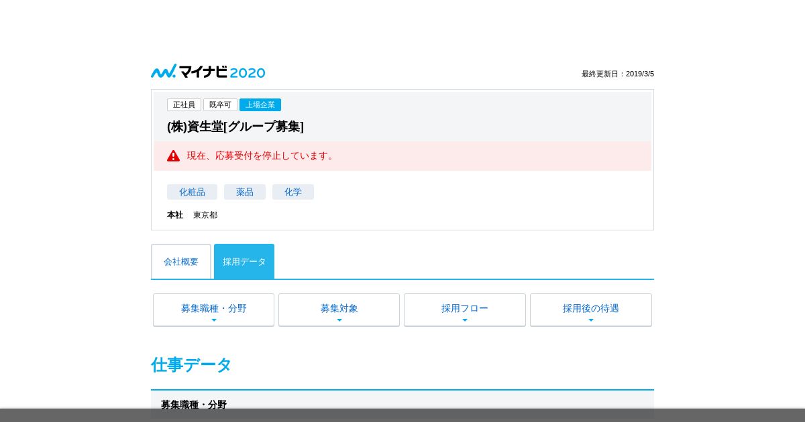Click the 既卒可 label
Screen dimensions: 805x422
coord(220,104)
